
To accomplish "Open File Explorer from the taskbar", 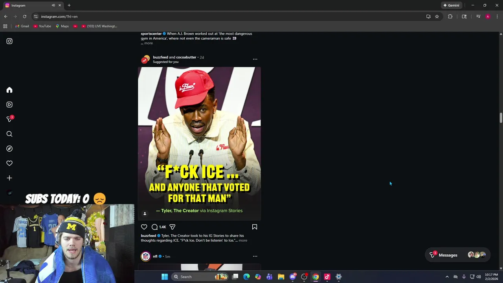I will [x=281, y=277].
